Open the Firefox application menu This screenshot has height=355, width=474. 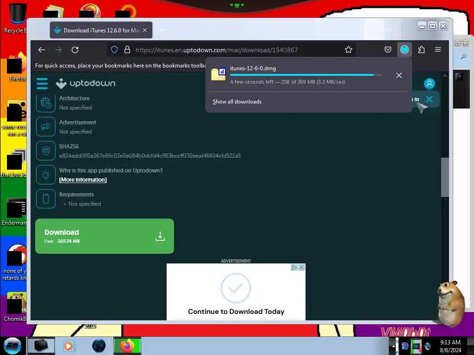point(438,49)
